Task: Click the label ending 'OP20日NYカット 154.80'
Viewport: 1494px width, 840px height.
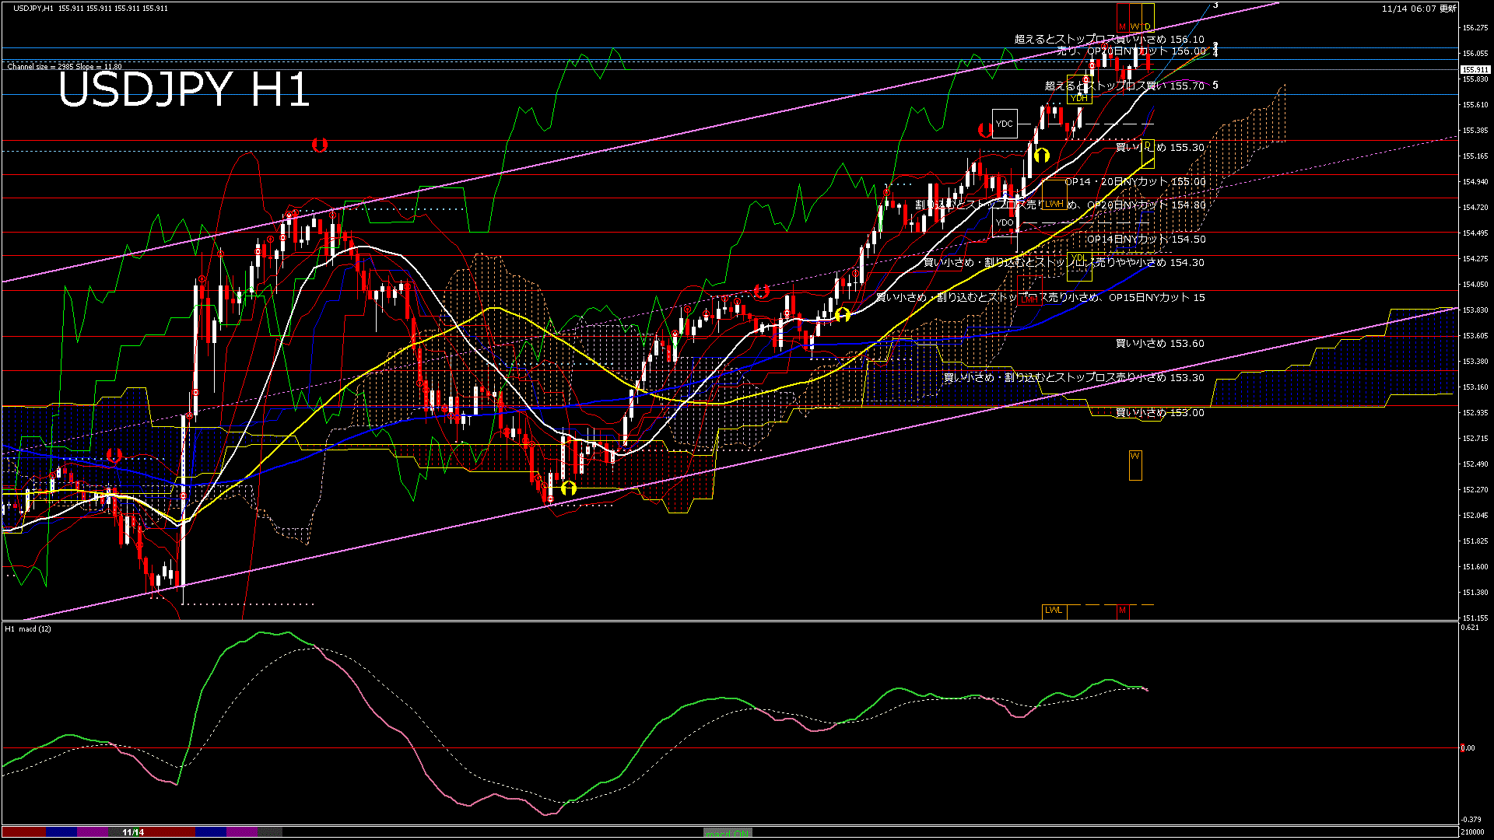Action: click(1061, 205)
